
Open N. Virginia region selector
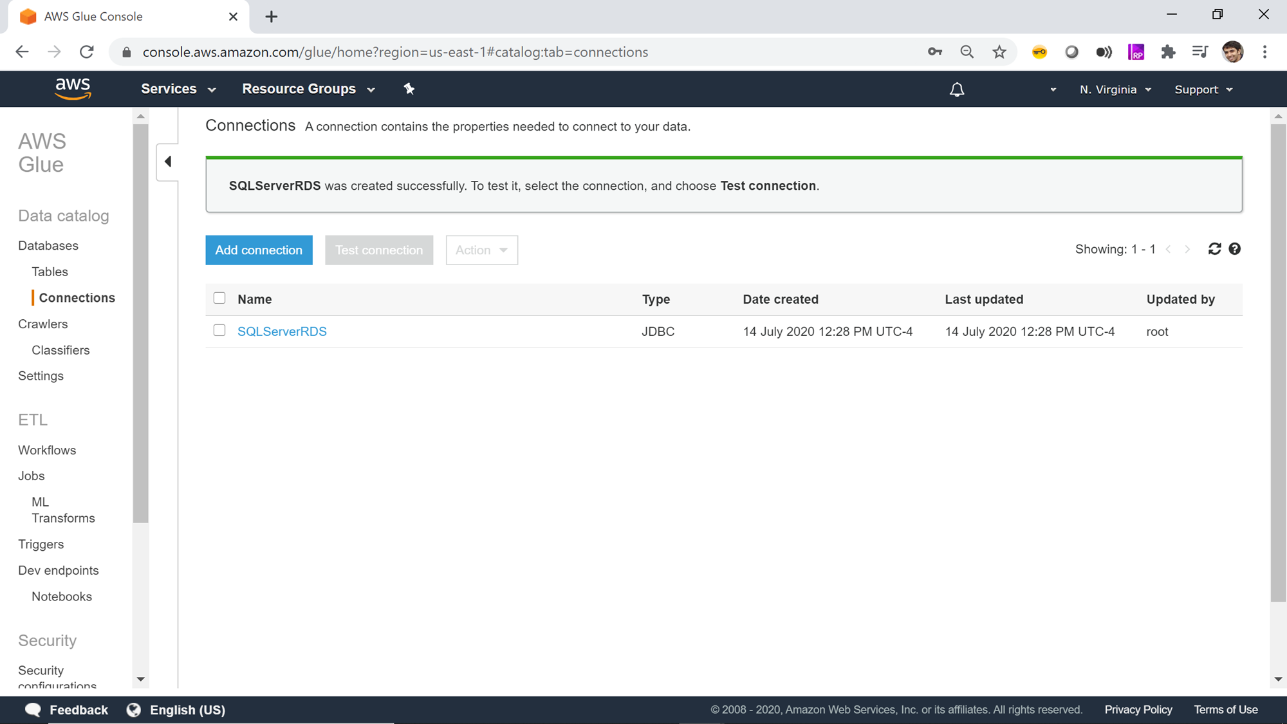[1115, 89]
